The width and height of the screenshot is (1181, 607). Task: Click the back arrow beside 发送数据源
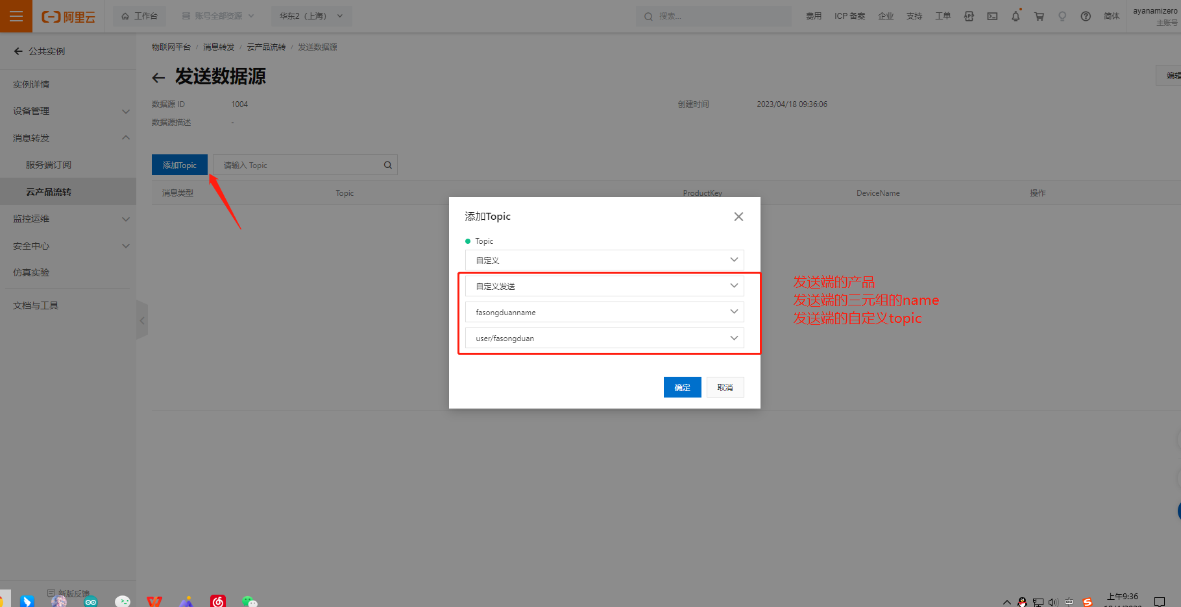pos(158,78)
